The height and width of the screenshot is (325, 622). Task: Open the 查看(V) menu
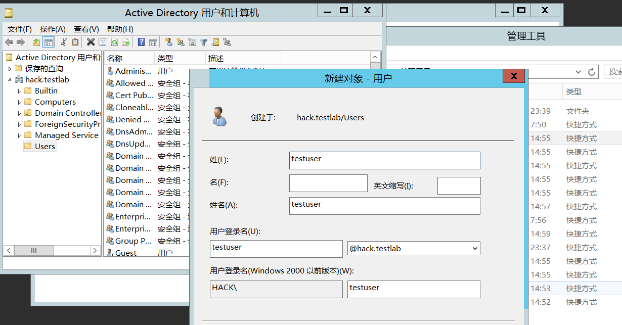click(86, 29)
